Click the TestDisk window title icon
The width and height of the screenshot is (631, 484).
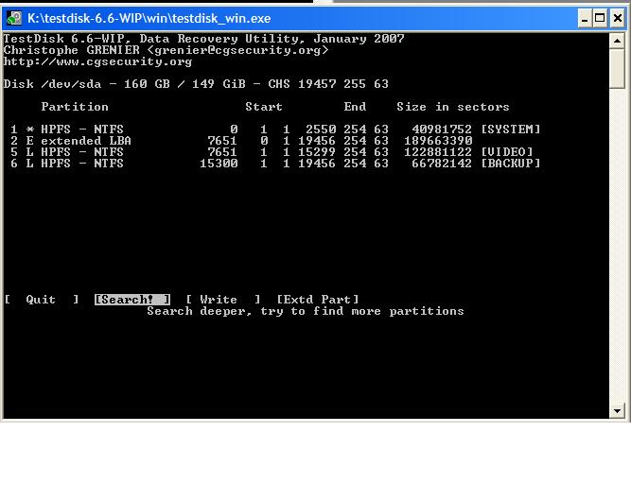point(14,18)
